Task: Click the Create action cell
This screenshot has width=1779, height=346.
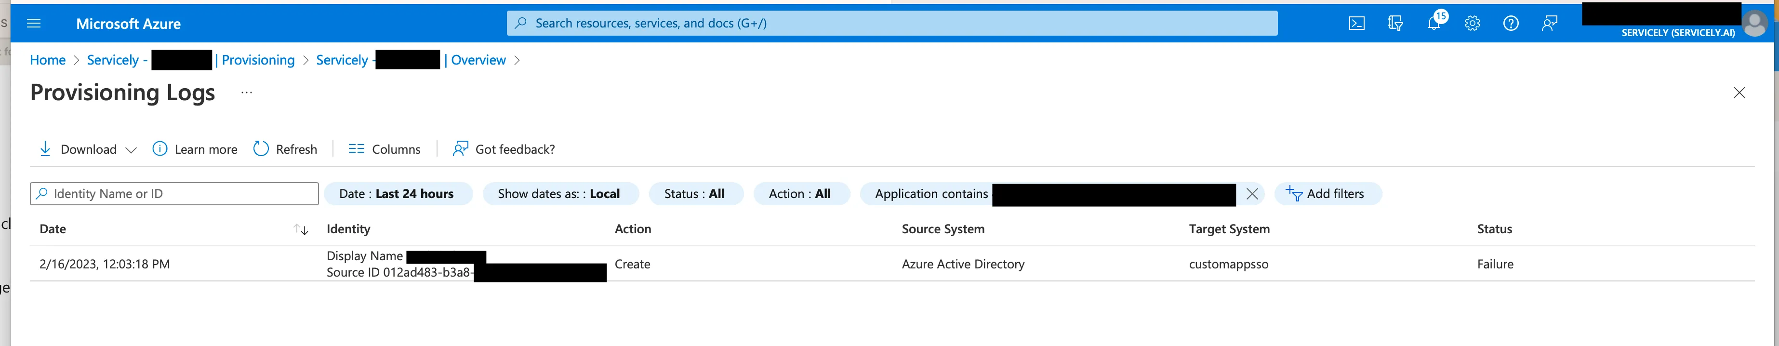Action: click(x=633, y=265)
